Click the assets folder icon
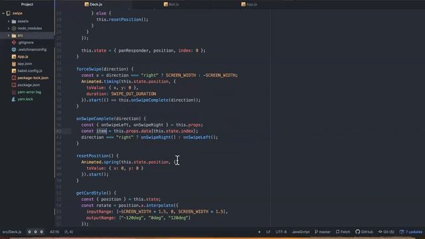Screen dimensions: 425x239 [x=14, y=21]
